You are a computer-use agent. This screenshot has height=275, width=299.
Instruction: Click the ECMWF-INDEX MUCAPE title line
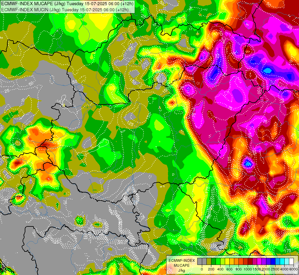click(x=67, y=4)
